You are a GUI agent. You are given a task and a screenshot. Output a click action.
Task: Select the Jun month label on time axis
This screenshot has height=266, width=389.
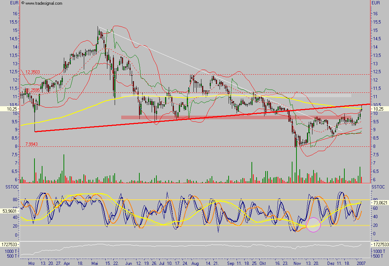[128, 263]
